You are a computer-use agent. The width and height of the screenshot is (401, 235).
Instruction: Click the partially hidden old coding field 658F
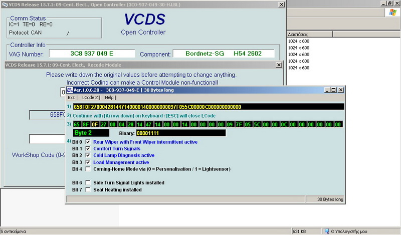48,115
